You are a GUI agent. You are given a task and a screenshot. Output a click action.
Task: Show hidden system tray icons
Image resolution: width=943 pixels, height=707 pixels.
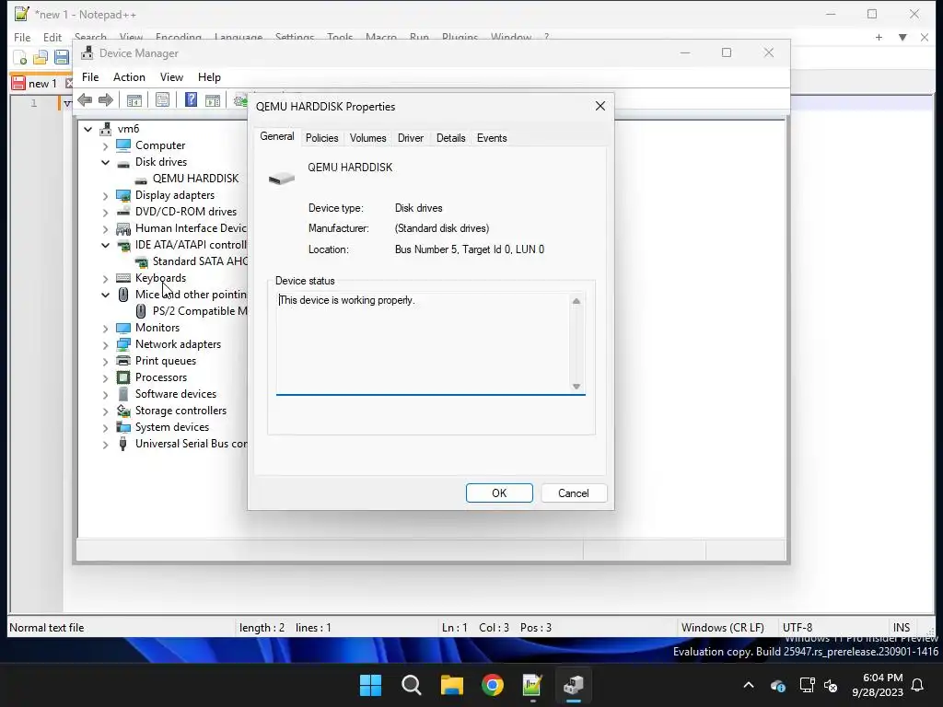click(x=748, y=685)
